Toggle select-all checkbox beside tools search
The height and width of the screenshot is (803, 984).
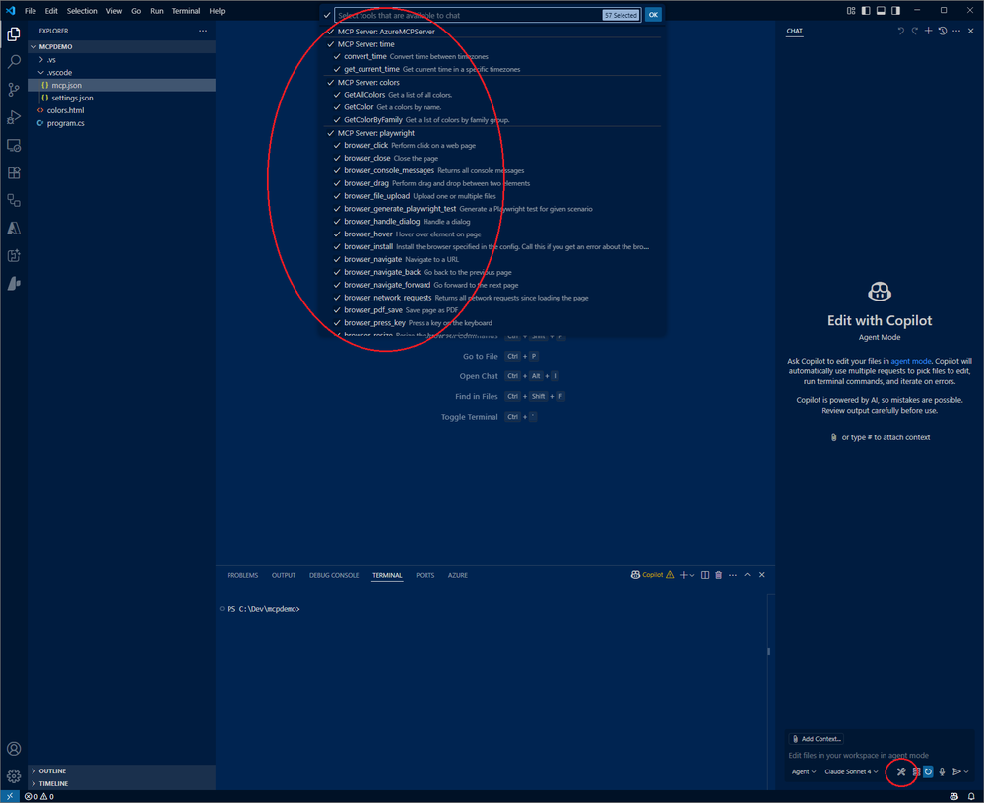click(x=327, y=15)
